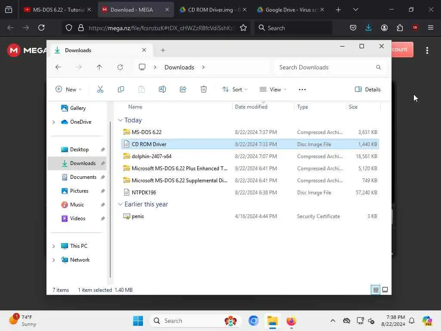Refresh the Downloads folder view
The width and height of the screenshot is (441, 331).
tap(120, 67)
